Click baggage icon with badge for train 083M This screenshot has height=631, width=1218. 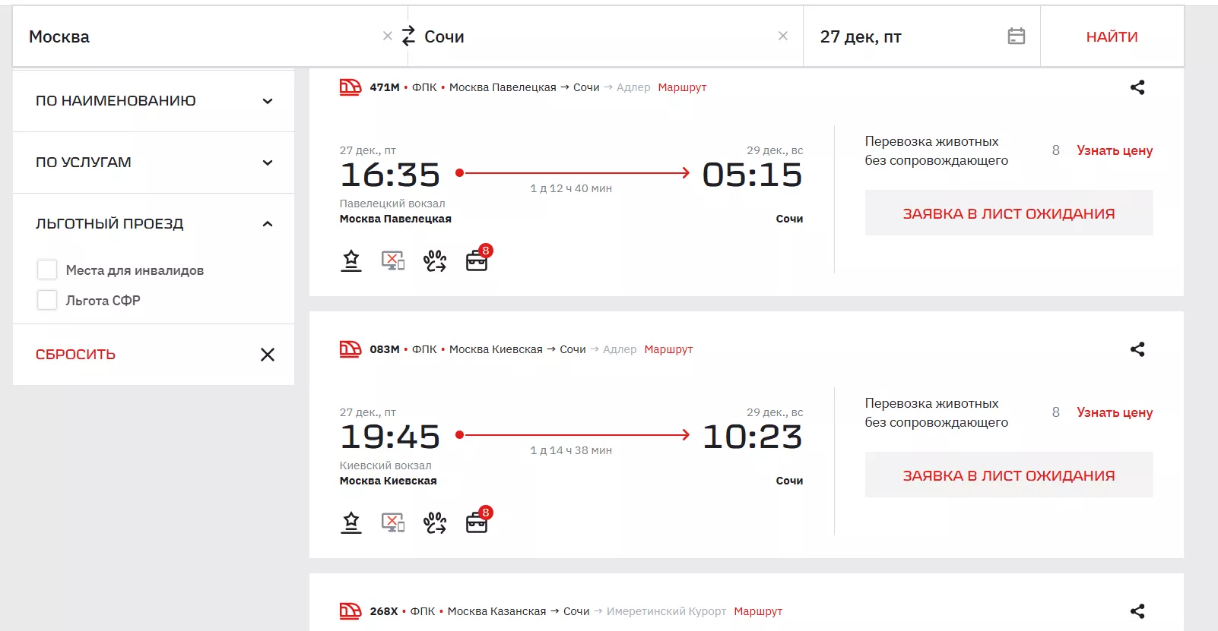pyautogui.click(x=477, y=522)
